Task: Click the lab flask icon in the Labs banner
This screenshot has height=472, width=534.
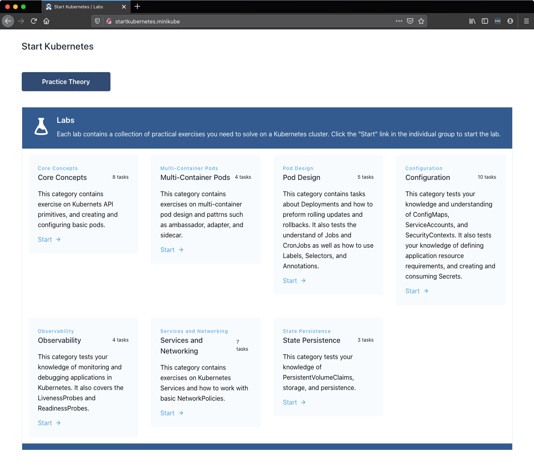Action: click(41, 126)
